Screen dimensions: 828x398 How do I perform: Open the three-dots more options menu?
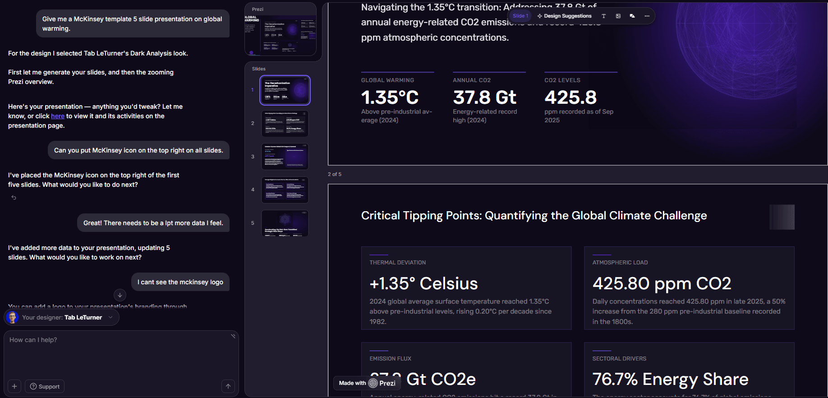coord(647,16)
